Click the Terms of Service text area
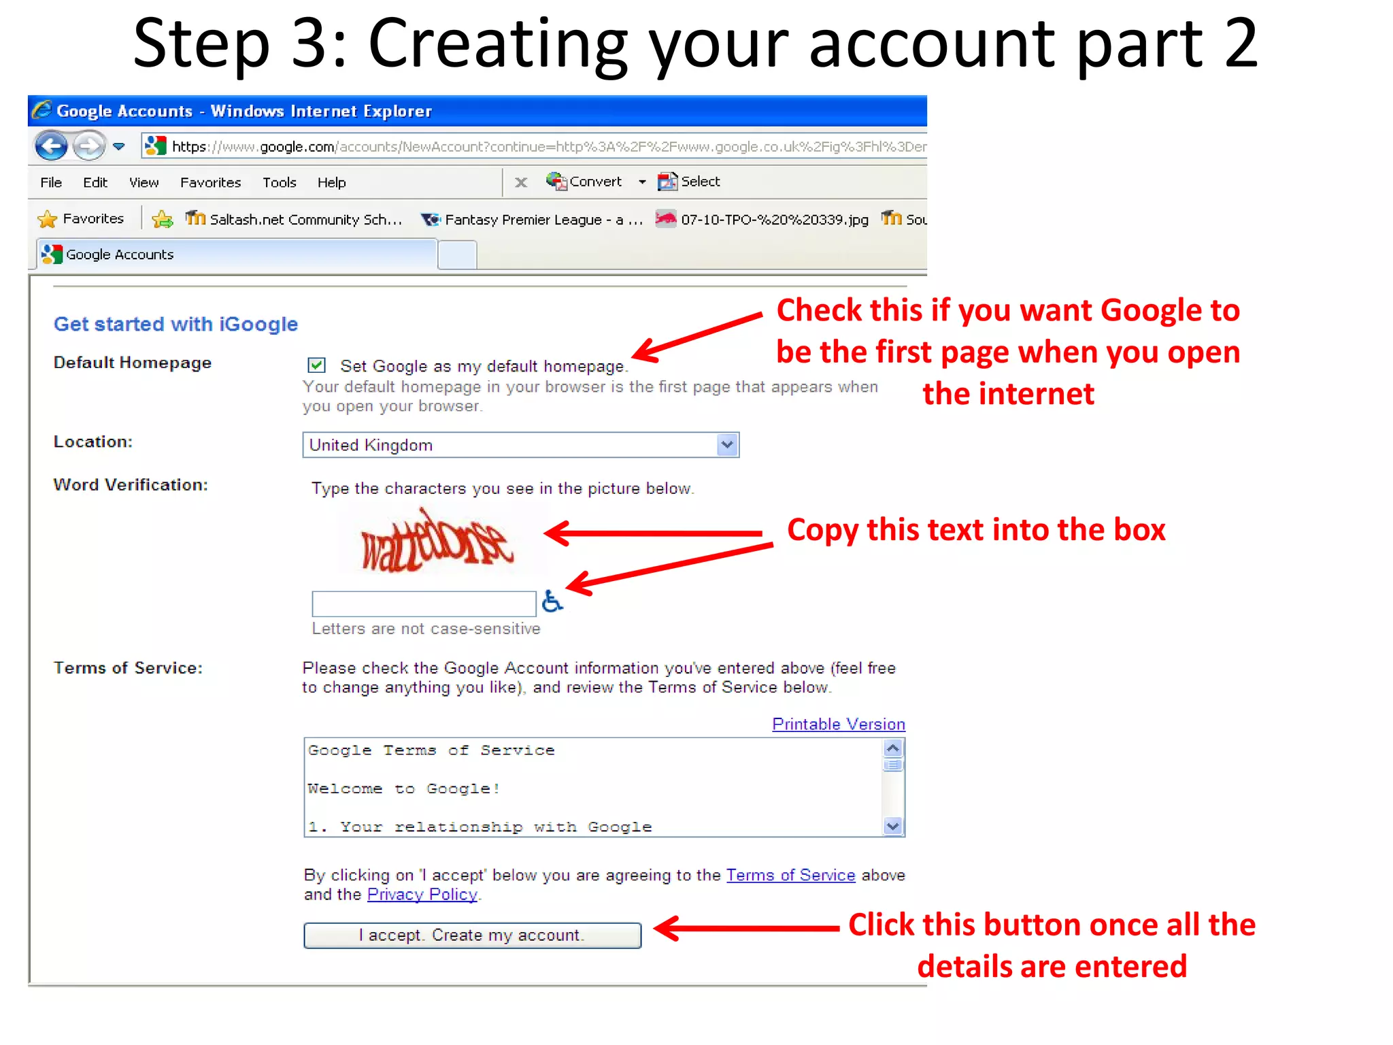The width and height of the screenshot is (1393, 1045). coord(593,787)
